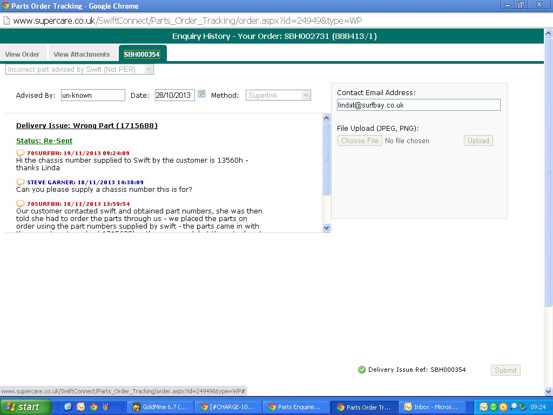Switch to Inbox - Micros... taskbar window
553x415 pixels.
click(x=431, y=407)
